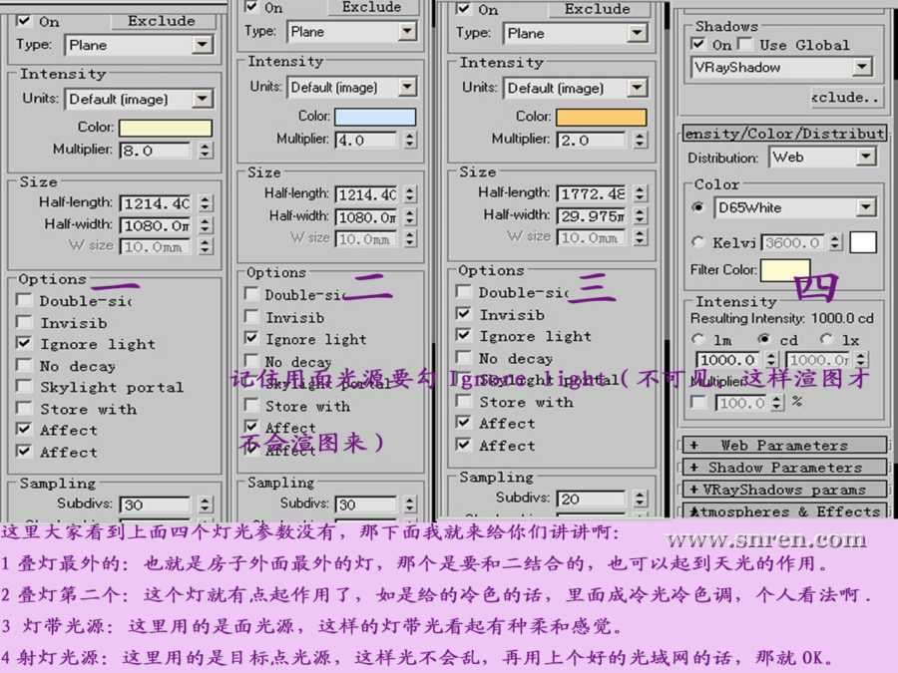Image resolution: width=898 pixels, height=673 pixels.
Task: Click Half-length field in first panel
Action: [155, 203]
